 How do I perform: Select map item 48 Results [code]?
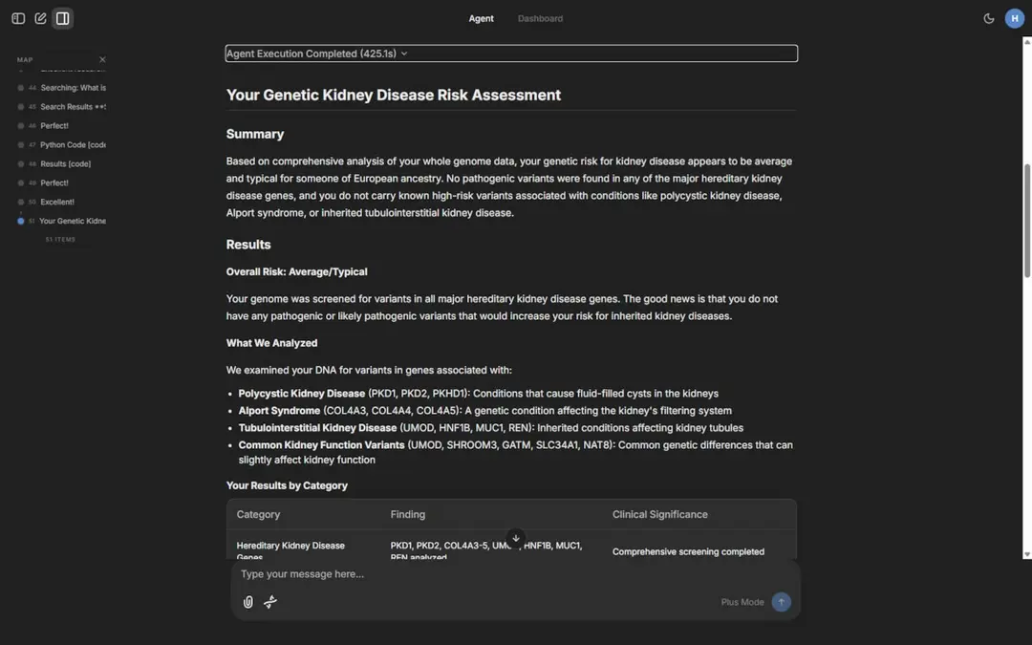(65, 164)
